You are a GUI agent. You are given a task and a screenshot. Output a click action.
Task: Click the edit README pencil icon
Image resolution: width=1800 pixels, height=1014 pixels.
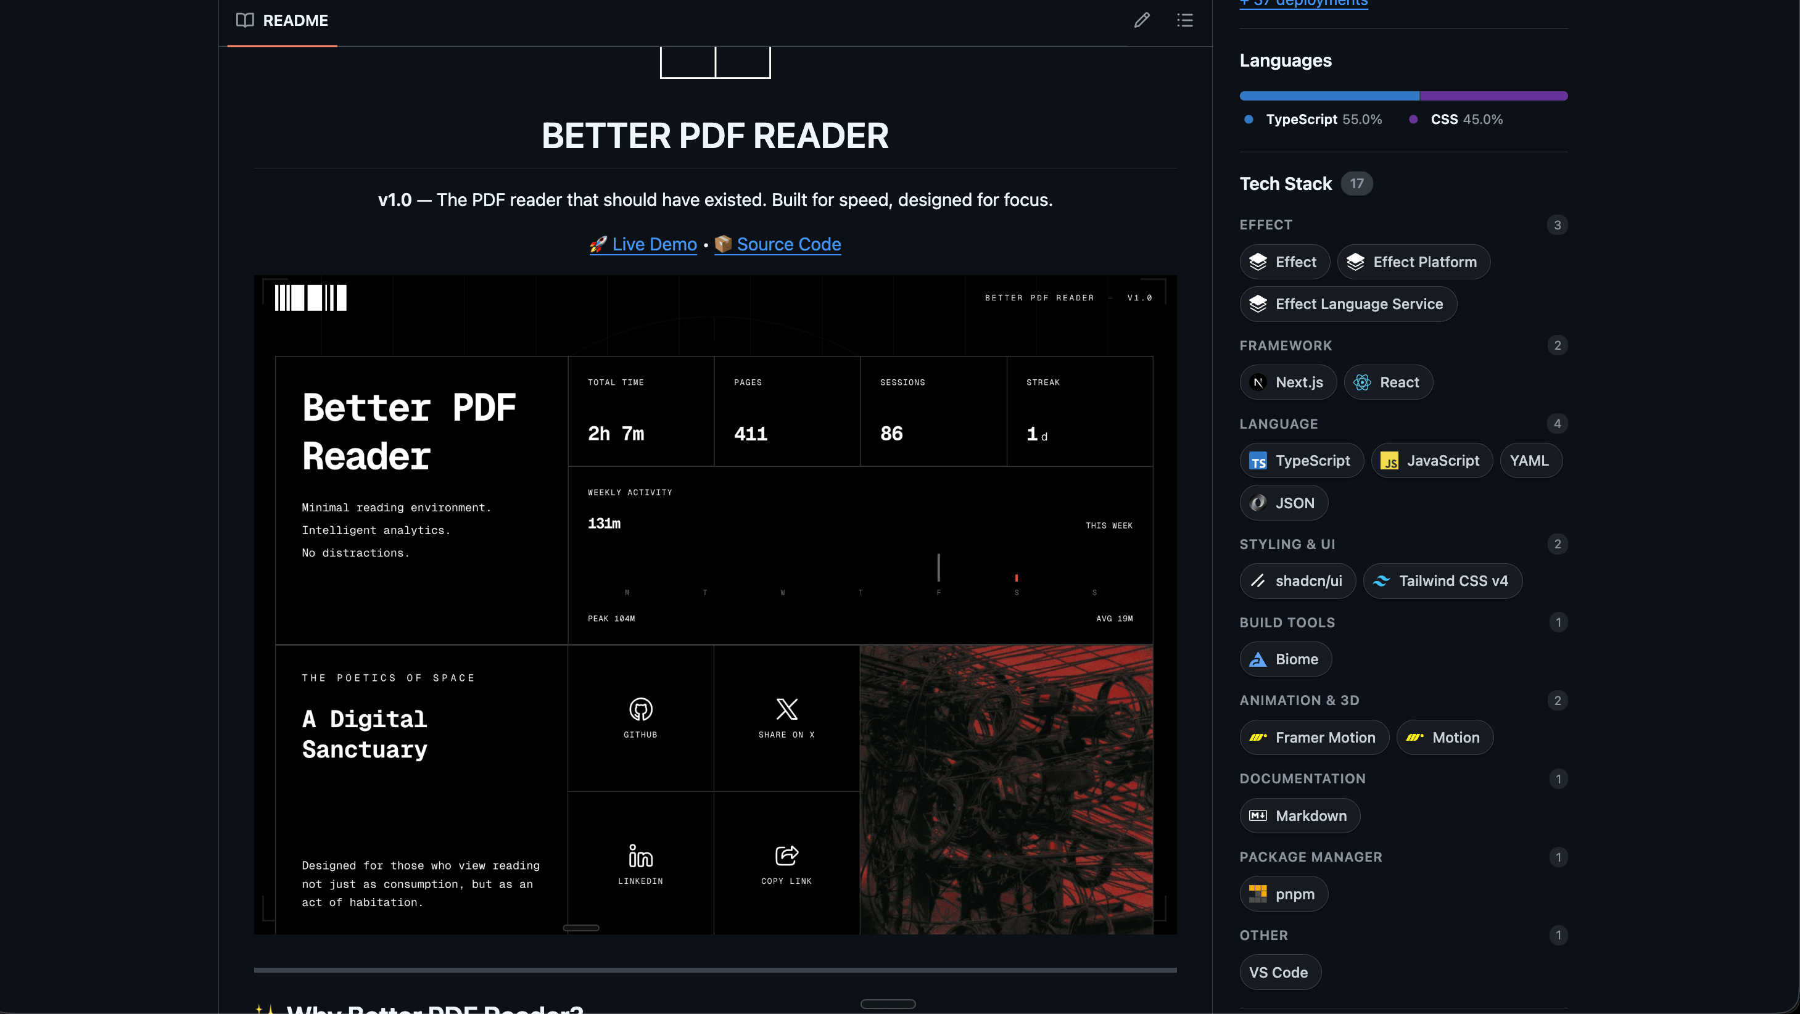click(1142, 20)
